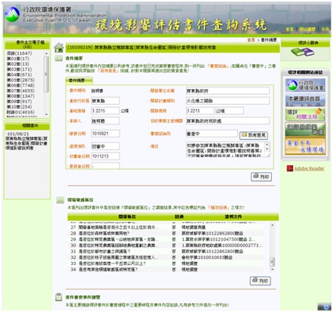Click the green house home icon
The image size is (333, 312).
[x=59, y=48]
